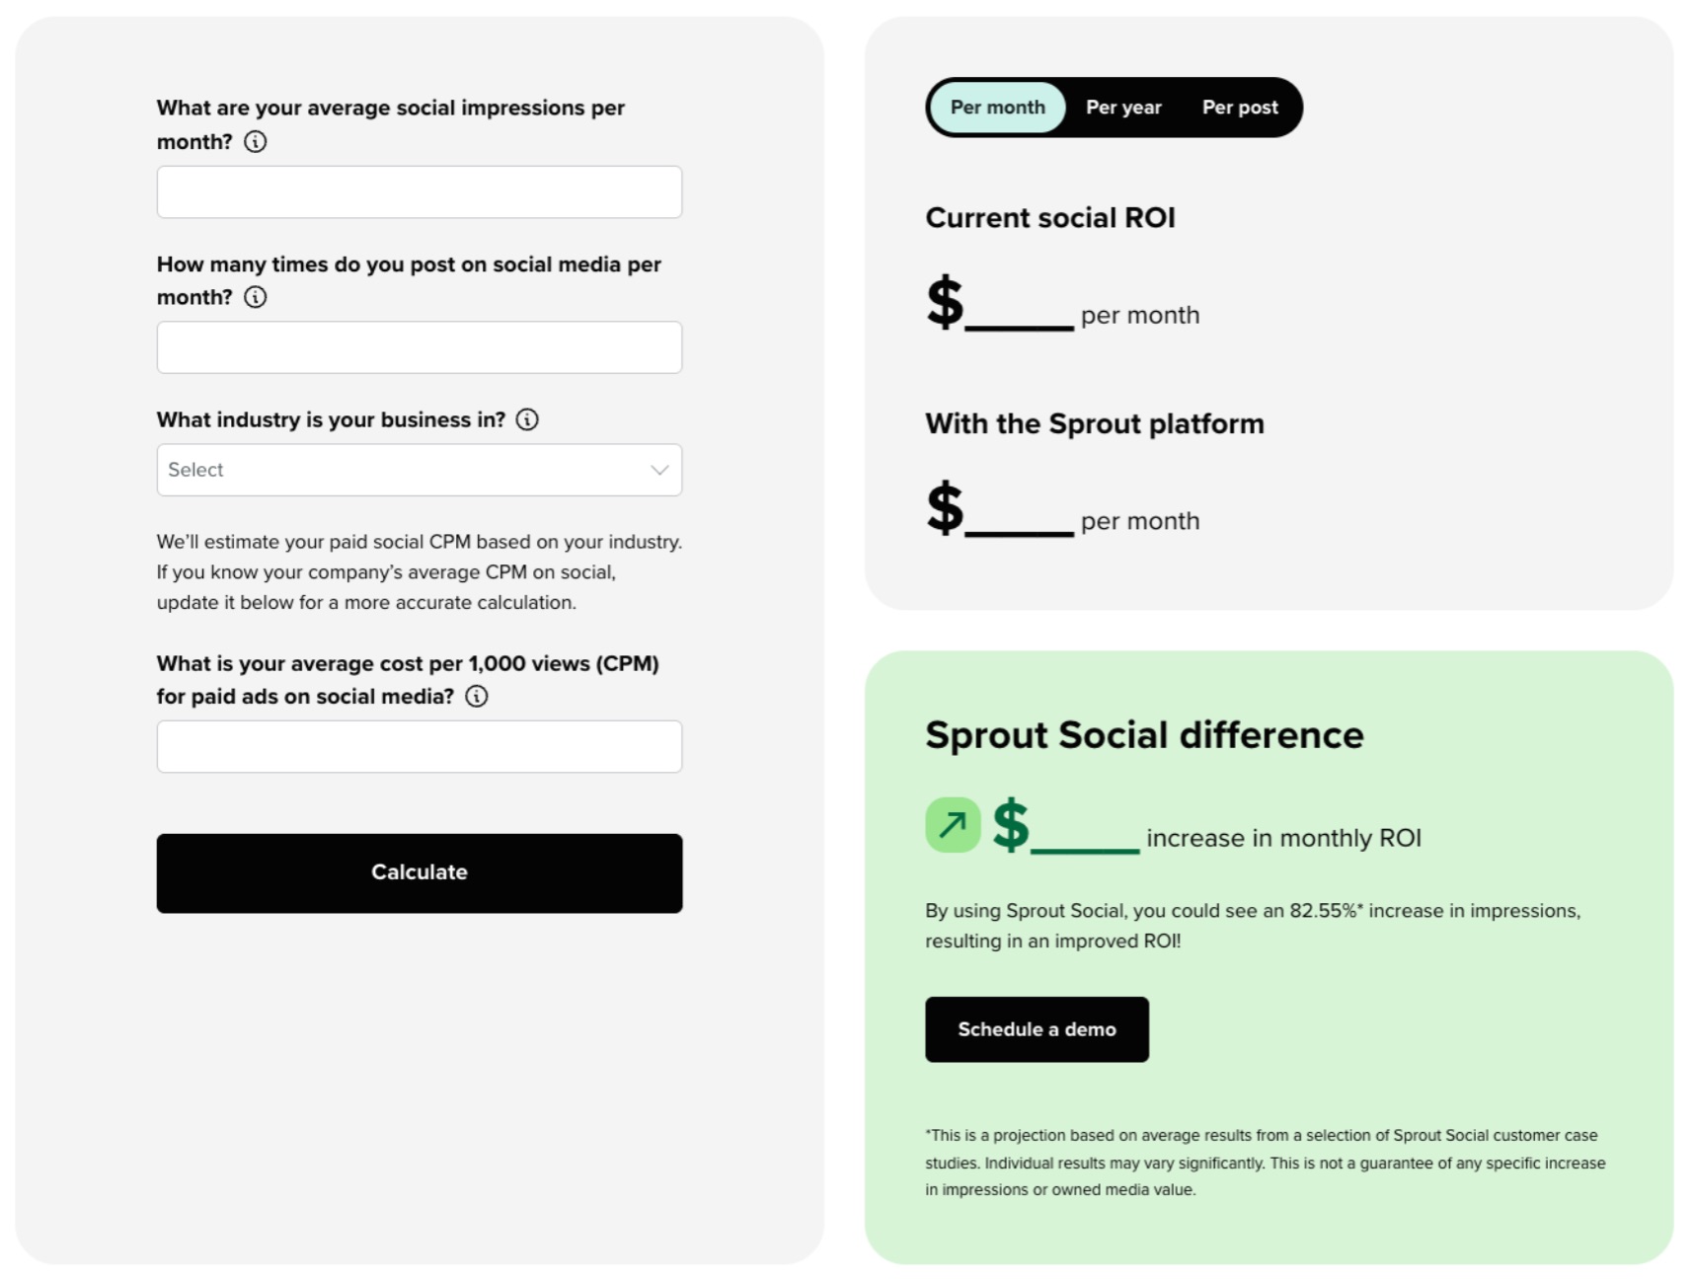Click info icon next to CPM question

pyautogui.click(x=476, y=697)
